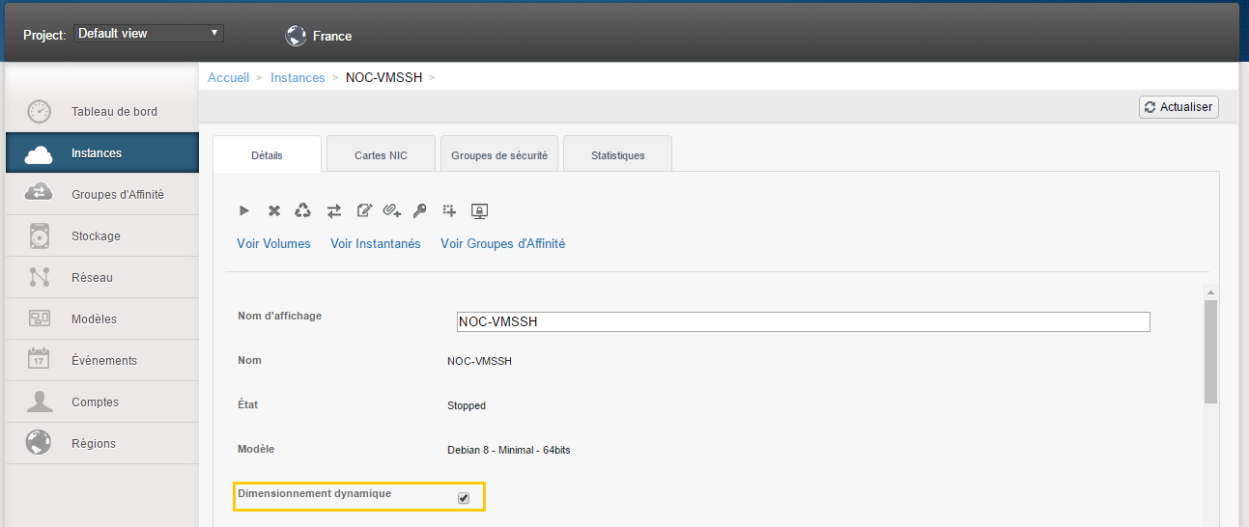Click the monitor with lock console icon
This screenshot has width=1249, height=527.
479,210
